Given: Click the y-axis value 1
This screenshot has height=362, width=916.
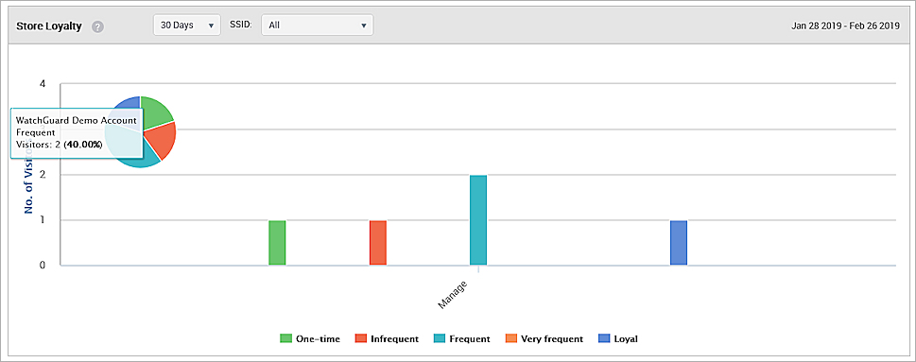Looking at the screenshot, I should point(42,220).
